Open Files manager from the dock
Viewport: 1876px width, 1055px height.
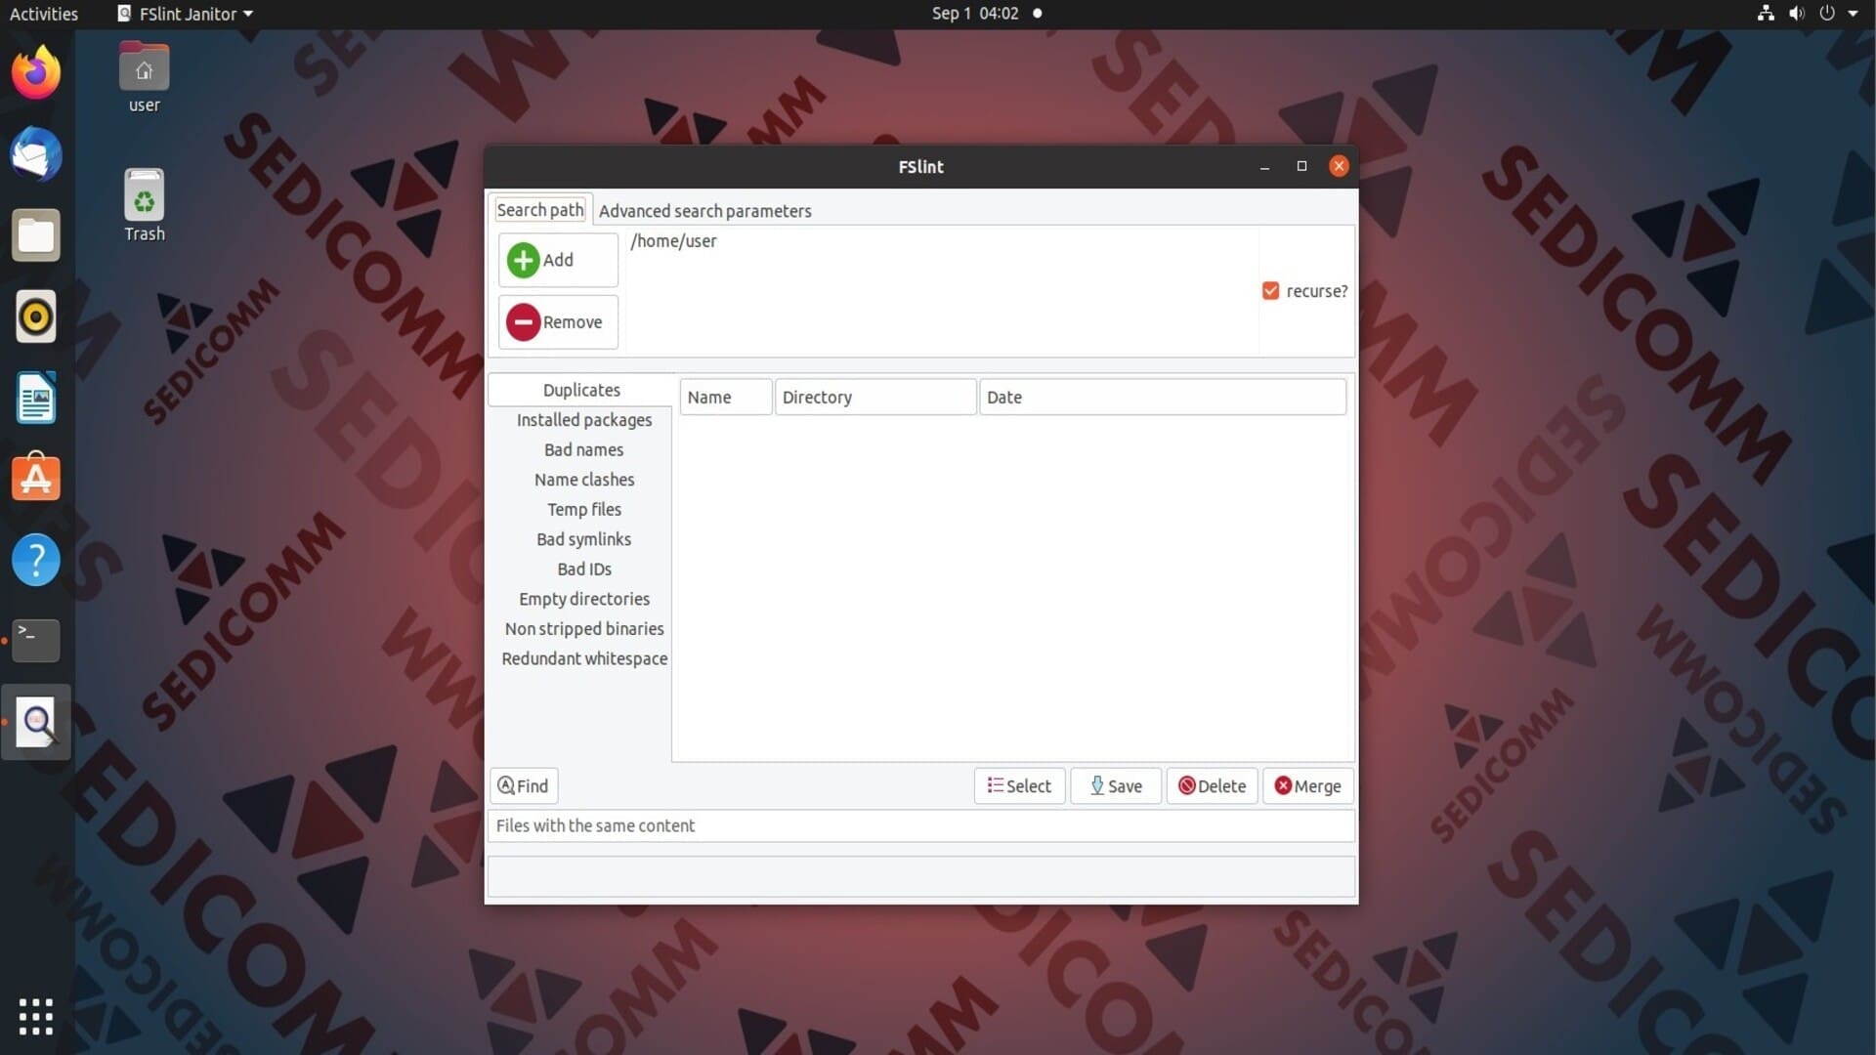point(36,235)
